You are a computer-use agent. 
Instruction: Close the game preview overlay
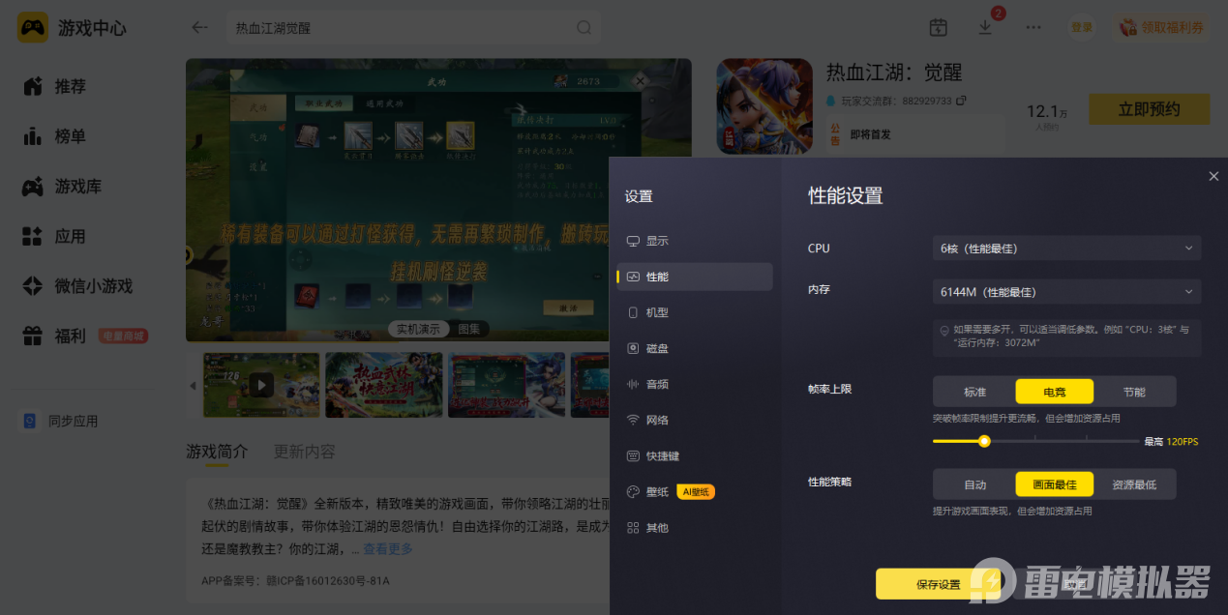point(640,81)
